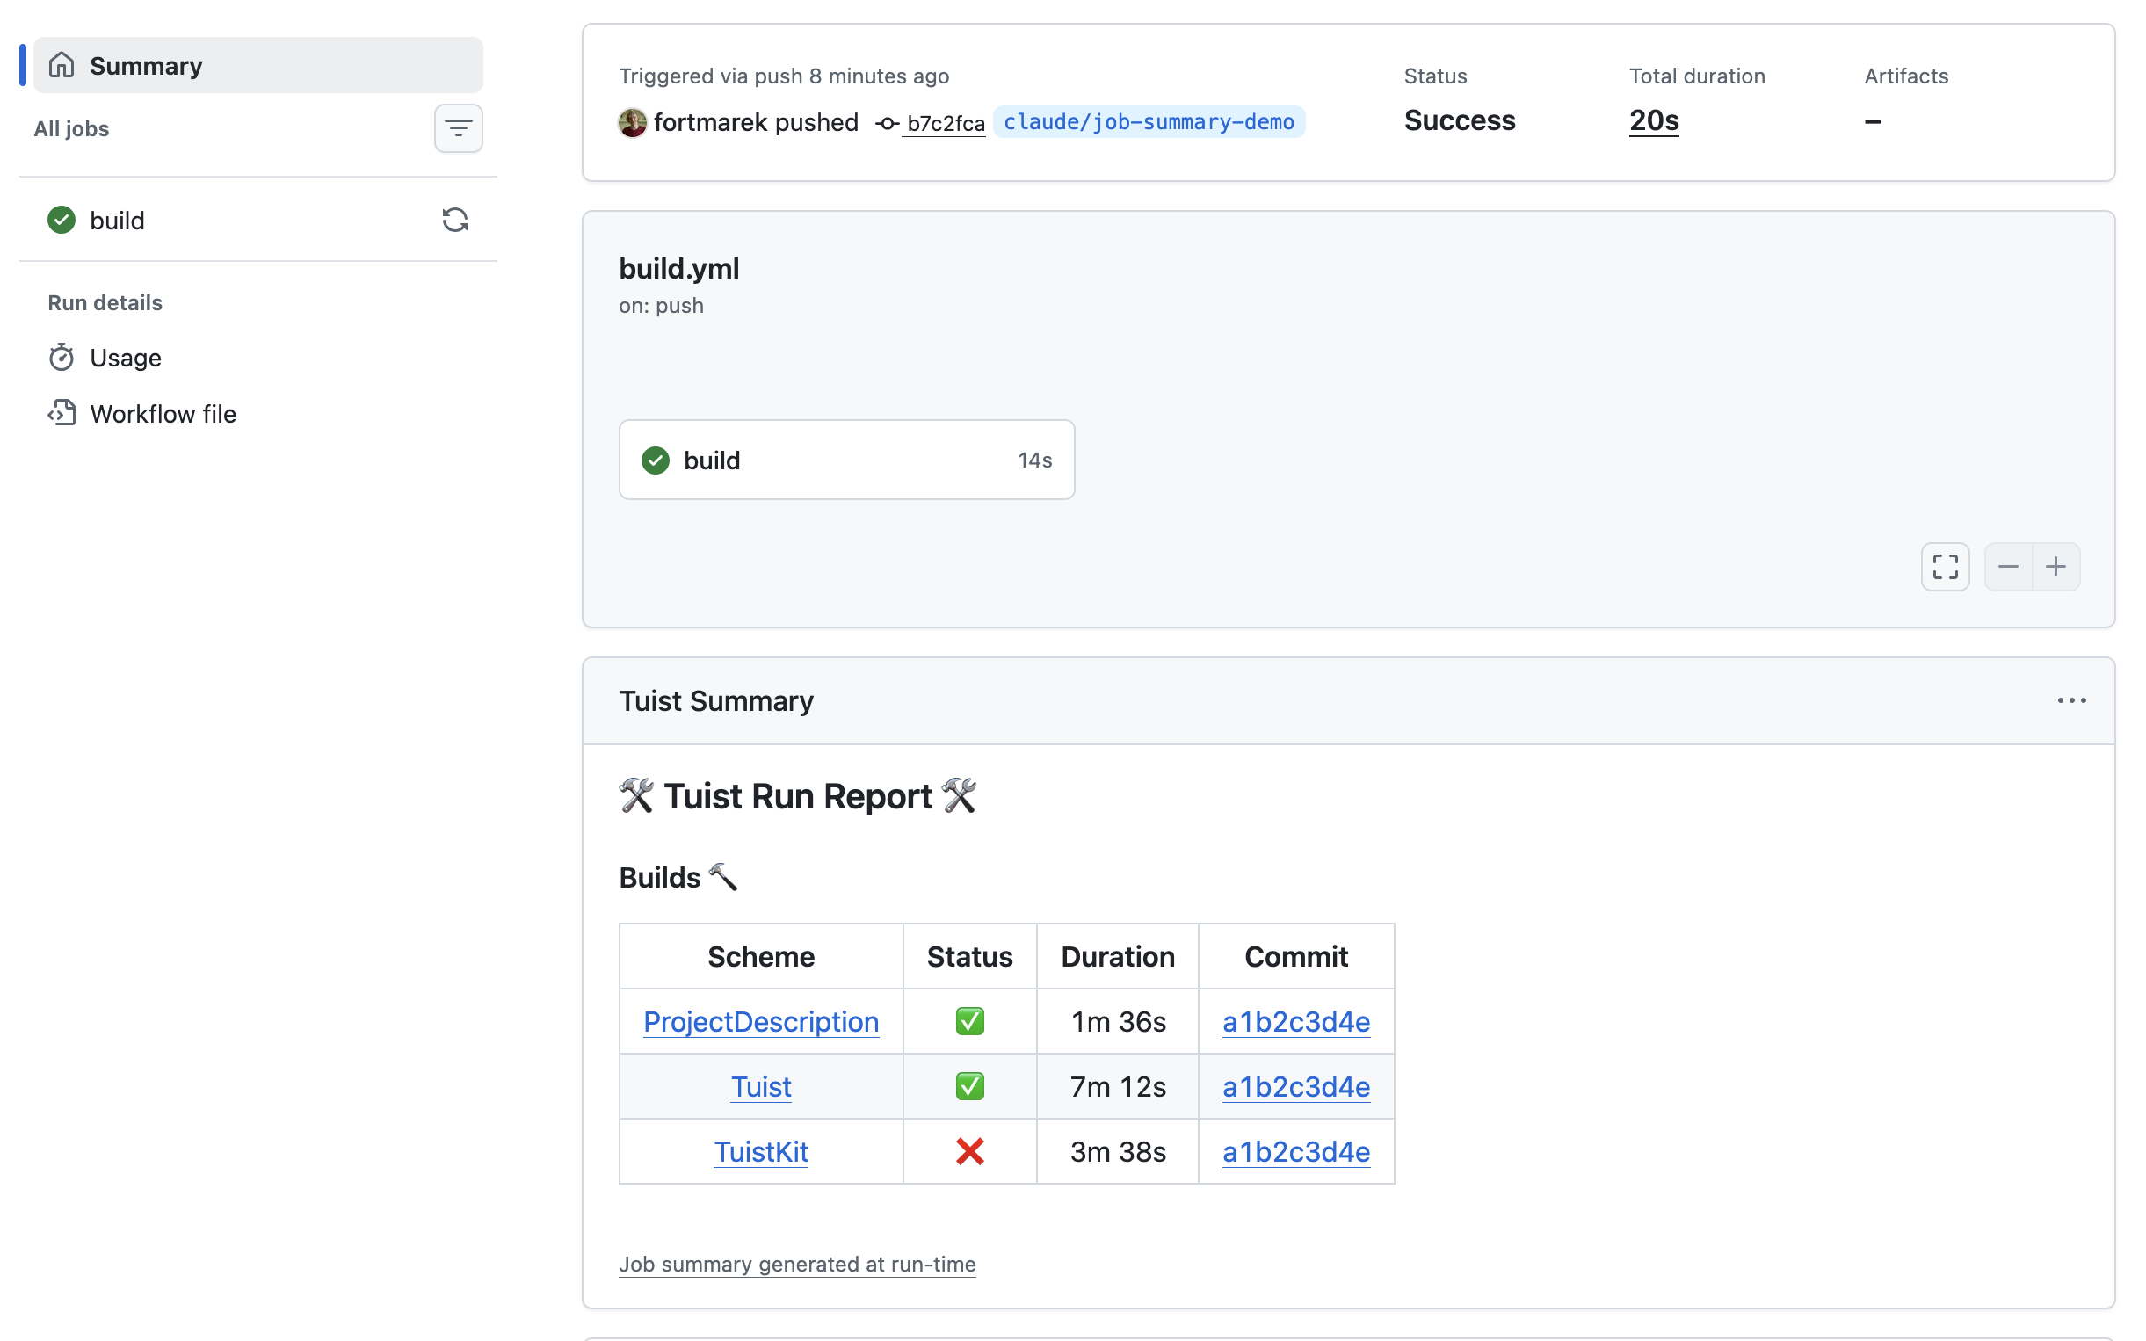
Task: Click the 'Triggered via push 8 minutes ago' text
Action: point(784,76)
